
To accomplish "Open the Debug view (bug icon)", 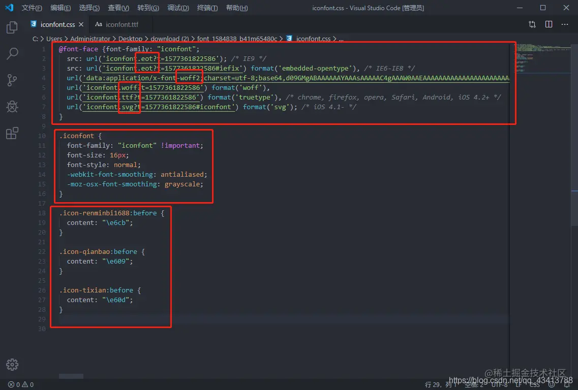I will coord(12,107).
